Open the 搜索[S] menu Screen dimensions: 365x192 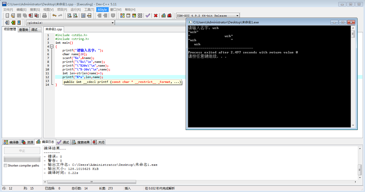click(35, 9)
